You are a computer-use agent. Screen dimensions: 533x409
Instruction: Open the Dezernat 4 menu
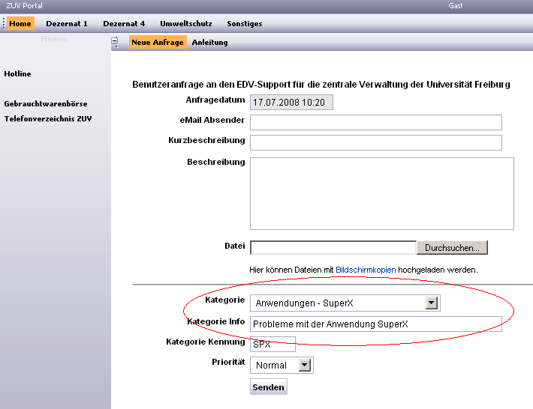(124, 24)
